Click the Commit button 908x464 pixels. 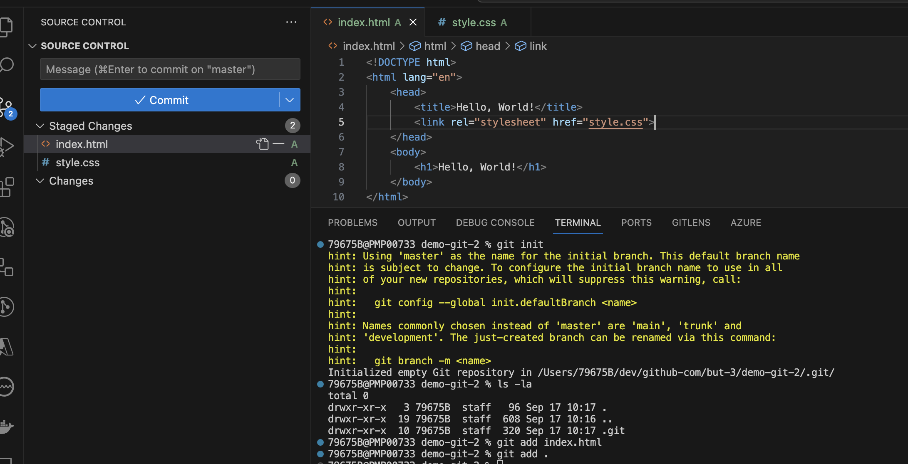coord(159,100)
